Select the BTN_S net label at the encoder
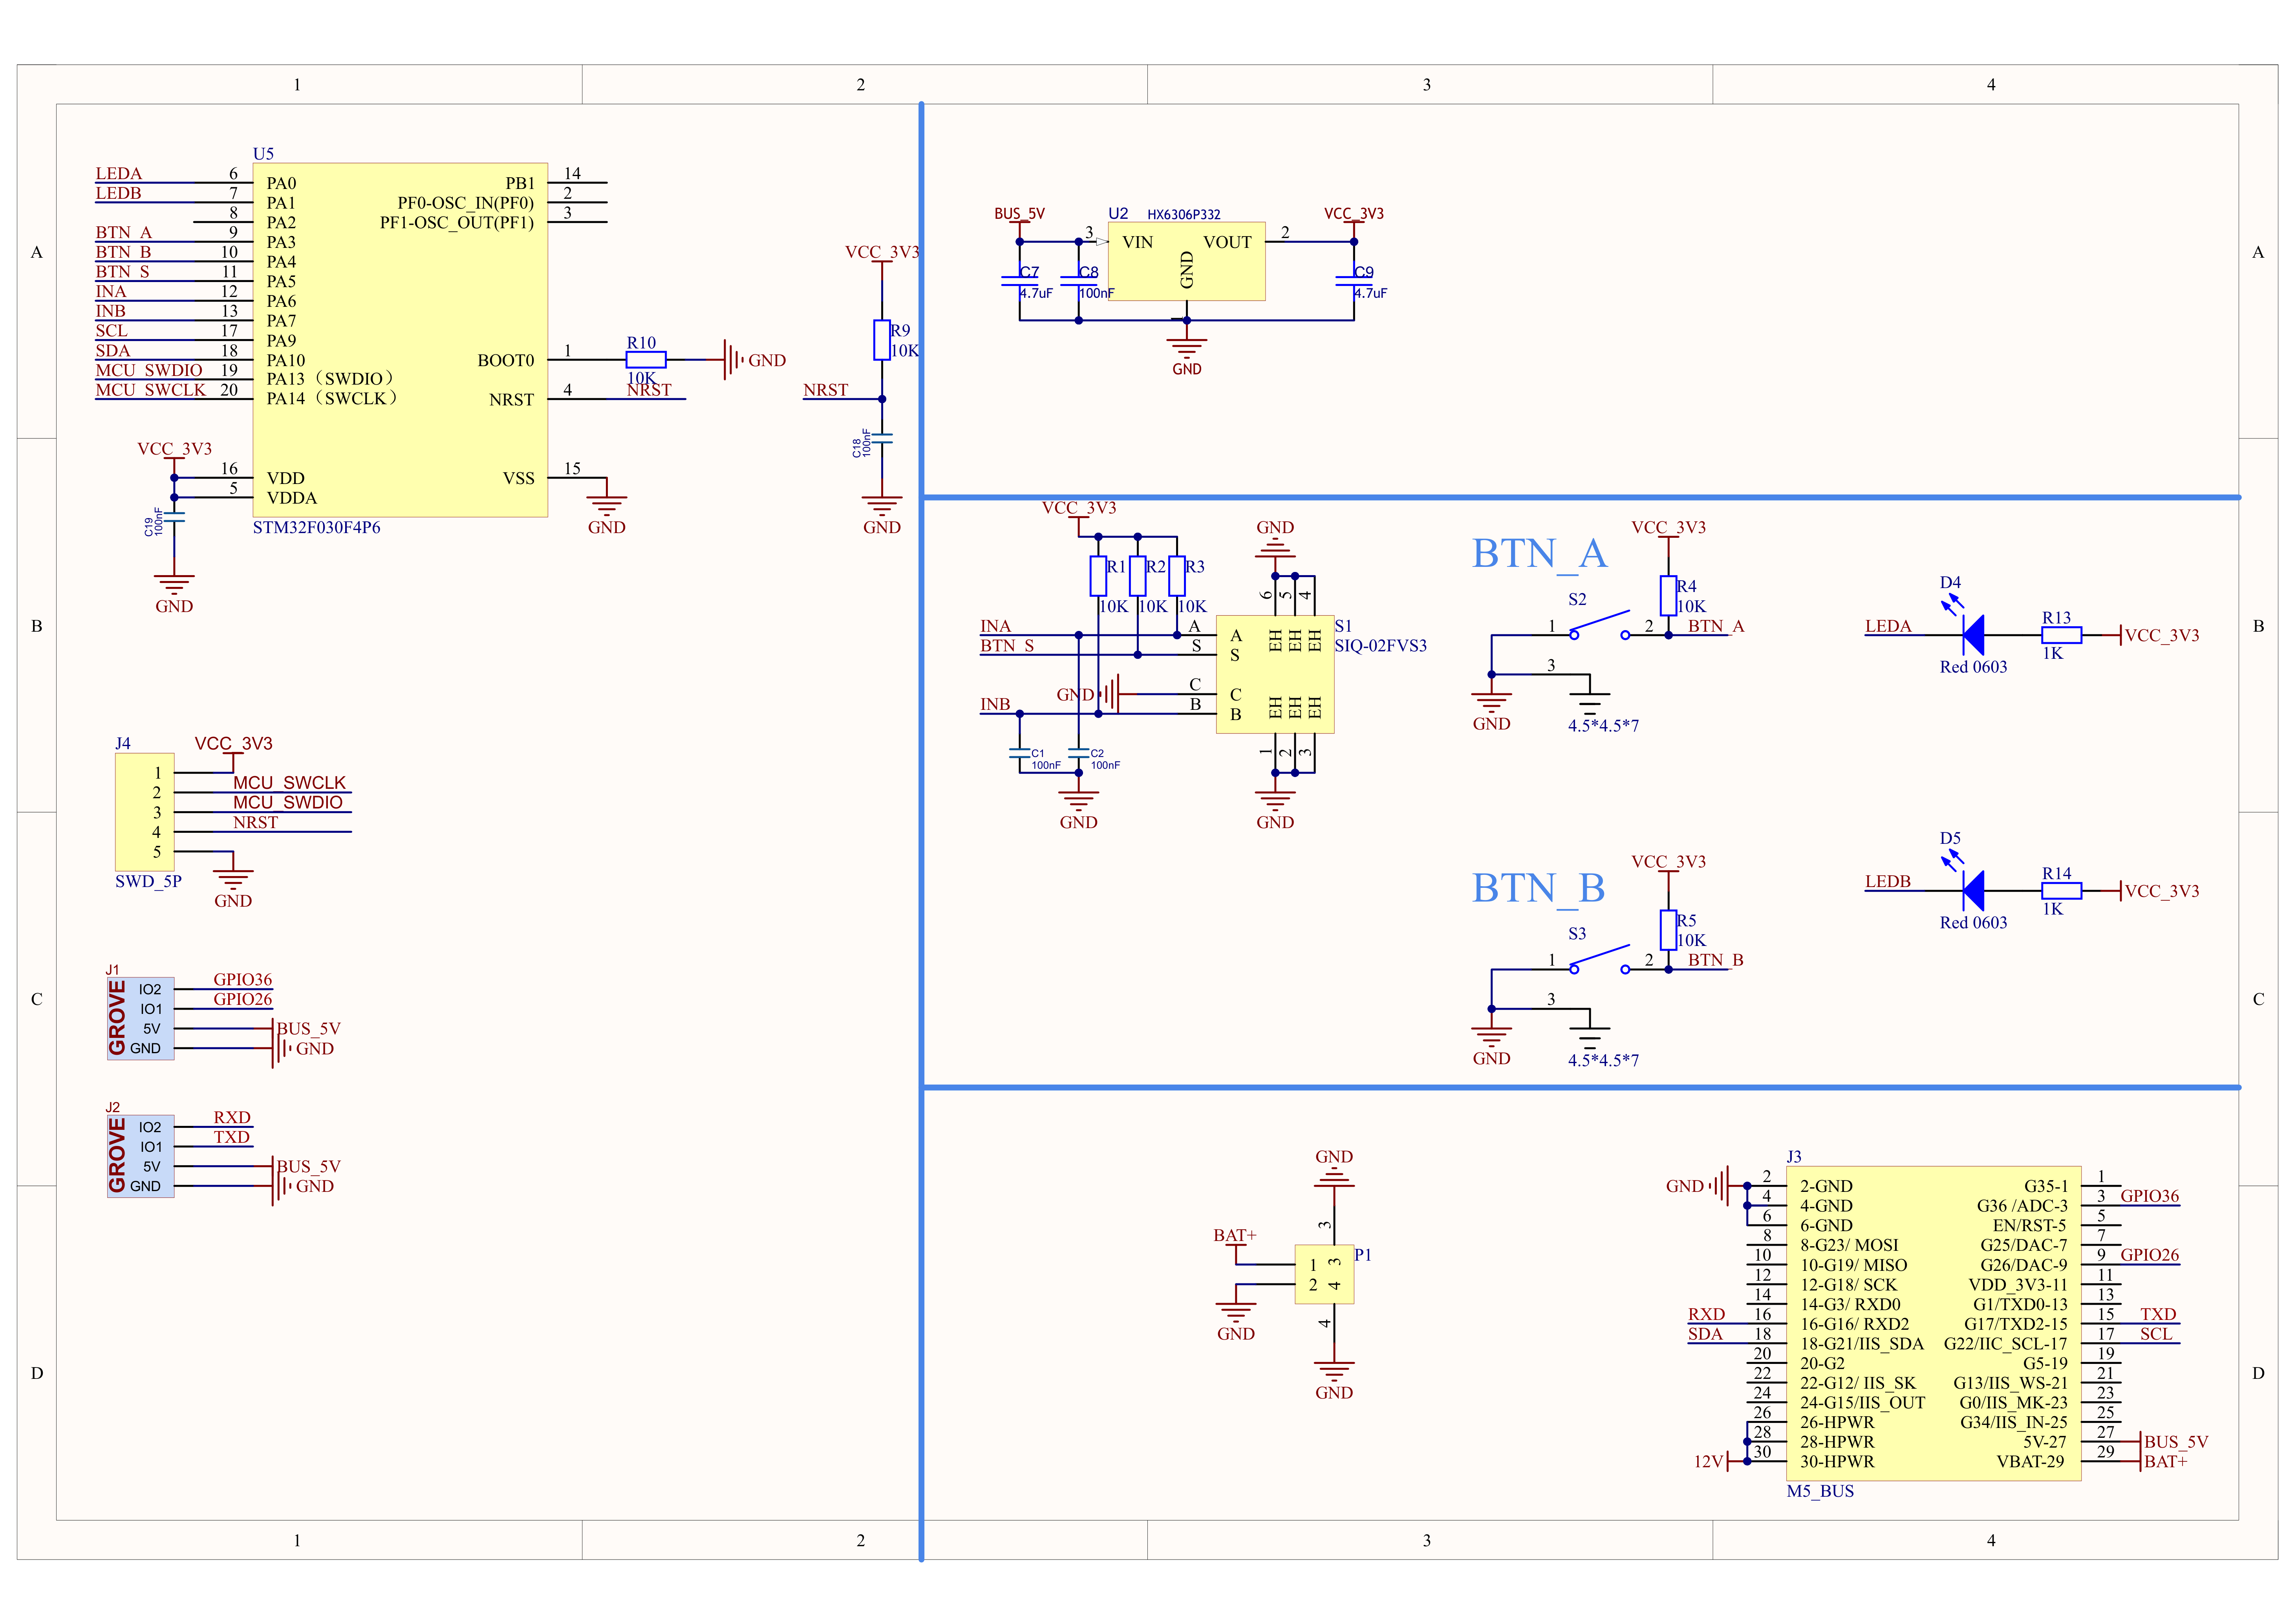Viewport: 2296px width, 1624px height. (1007, 645)
